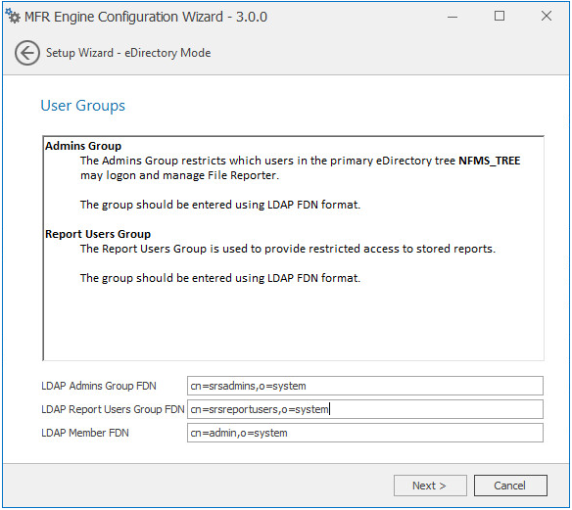Click the MFR Engine Configuration Wizard title

pos(146,17)
